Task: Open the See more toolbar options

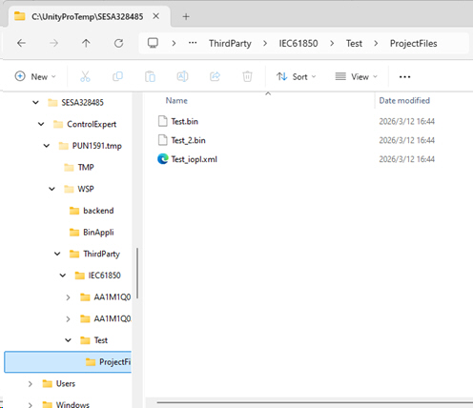Action: pyautogui.click(x=404, y=77)
